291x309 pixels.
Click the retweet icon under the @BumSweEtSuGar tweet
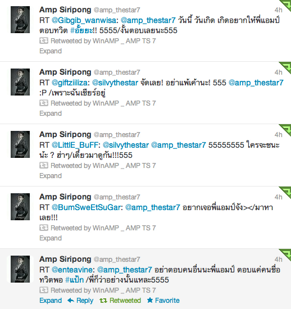pos(44,228)
